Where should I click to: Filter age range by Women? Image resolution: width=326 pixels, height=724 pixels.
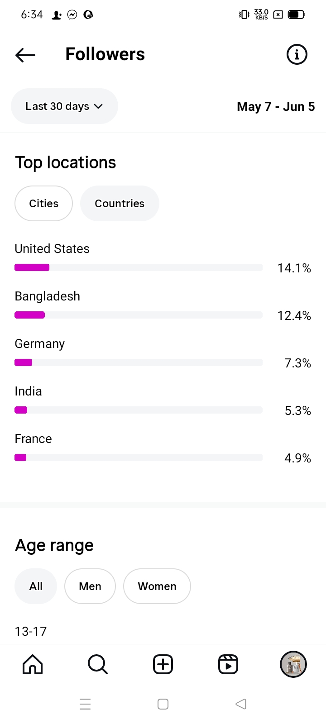pyautogui.click(x=157, y=586)
